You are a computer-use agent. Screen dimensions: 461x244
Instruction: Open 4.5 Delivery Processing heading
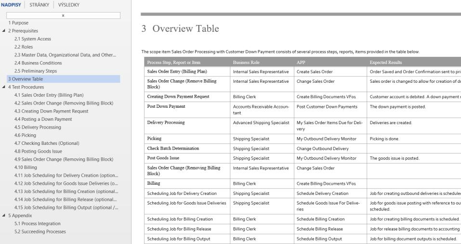click(x=38, y=127)
